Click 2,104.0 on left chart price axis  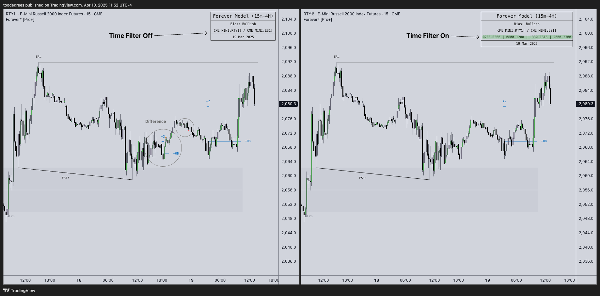tap(289, 19)
